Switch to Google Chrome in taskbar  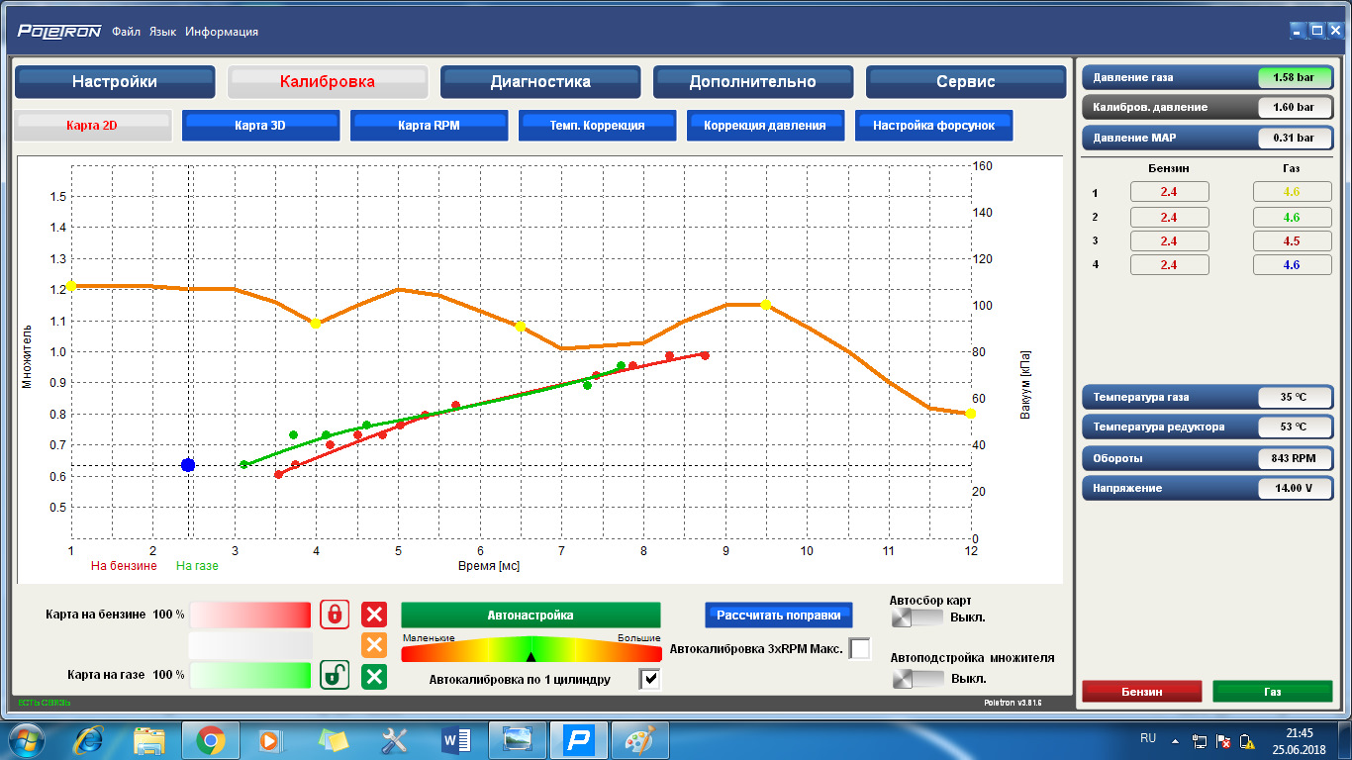pyautogui.click(x=210, y=739)
